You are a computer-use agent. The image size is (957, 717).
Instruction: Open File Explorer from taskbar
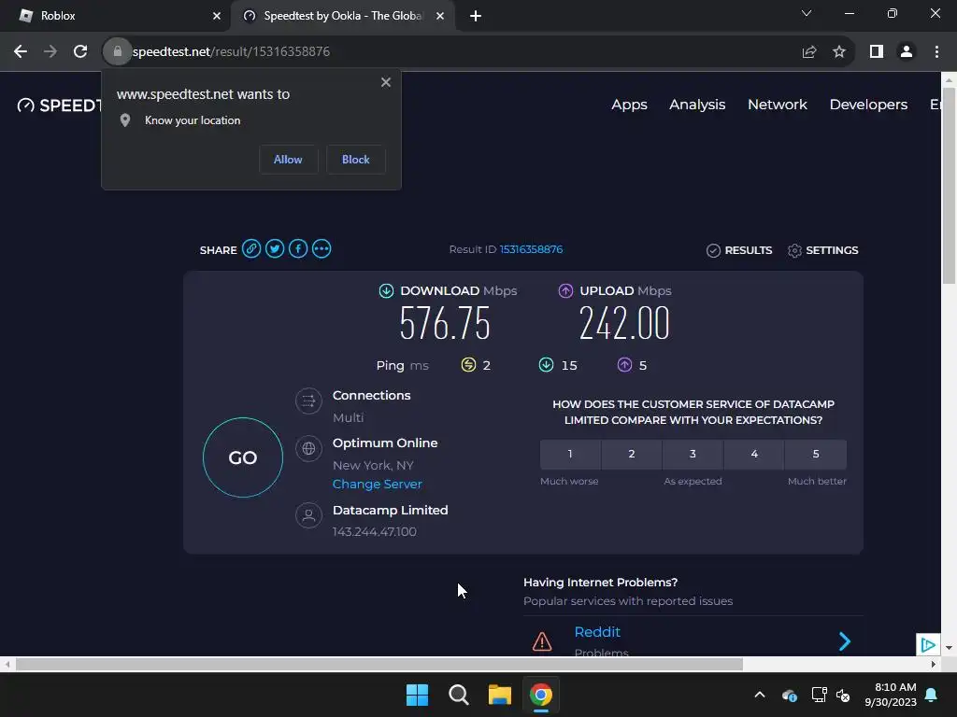tap(499, 695)
